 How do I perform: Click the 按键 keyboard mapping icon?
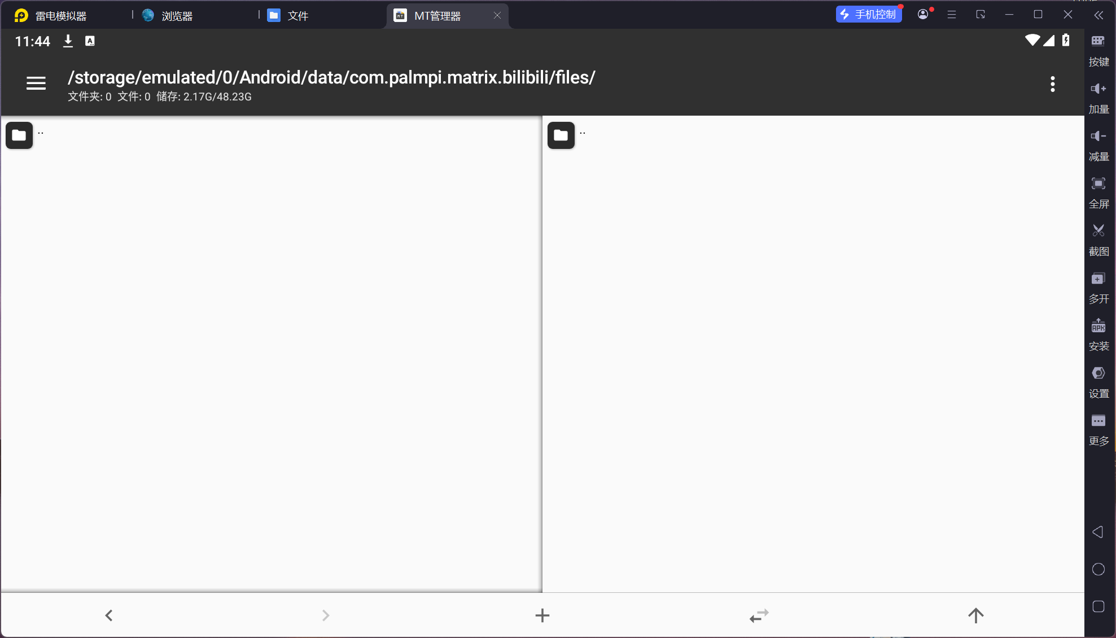click(1098, 48)
